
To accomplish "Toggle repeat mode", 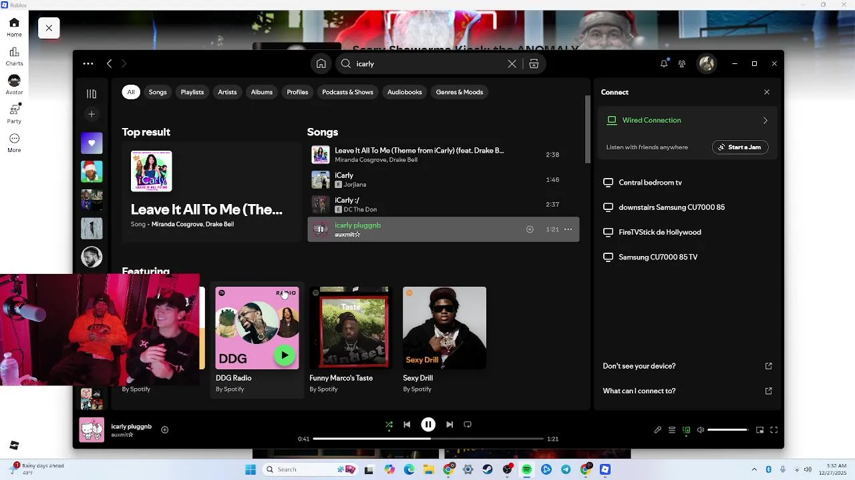I will pyautogui.click(x=468, y=424).
